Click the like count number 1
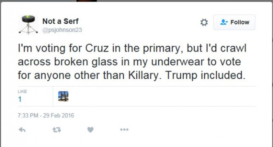Image resolution: width=273 pixels, height=147 pixels. 20,99
